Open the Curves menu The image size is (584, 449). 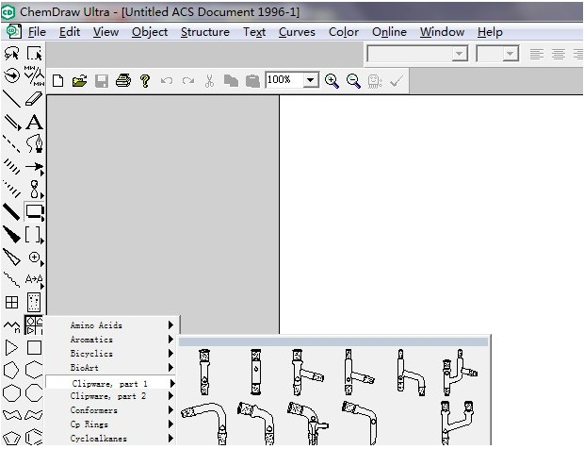(297, 32)
